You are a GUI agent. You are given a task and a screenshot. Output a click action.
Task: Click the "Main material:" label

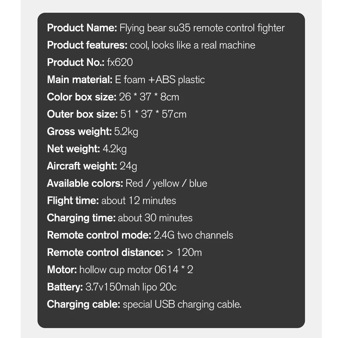click(x=79, y=80)
